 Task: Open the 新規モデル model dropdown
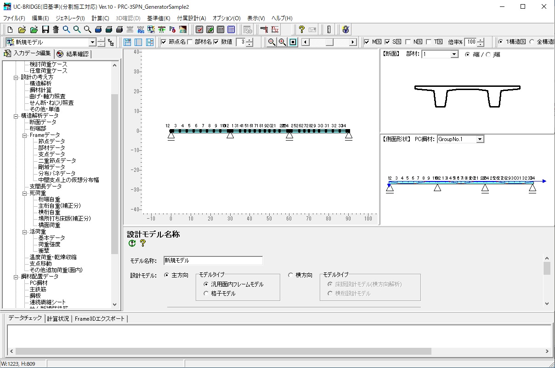92,42
